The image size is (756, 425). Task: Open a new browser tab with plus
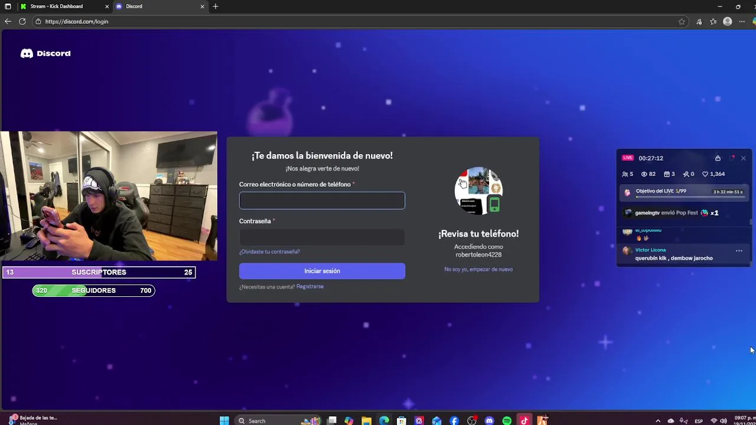coord(216,6)
